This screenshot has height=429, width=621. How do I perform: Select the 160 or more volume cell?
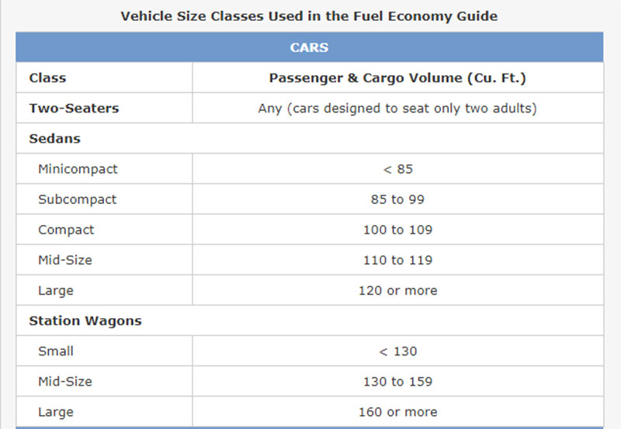pyautogui.click(x=397, y=412)
